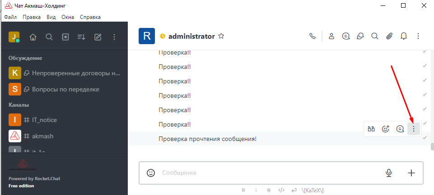
Task: Open the Правка menu
Action: (32, 17)
